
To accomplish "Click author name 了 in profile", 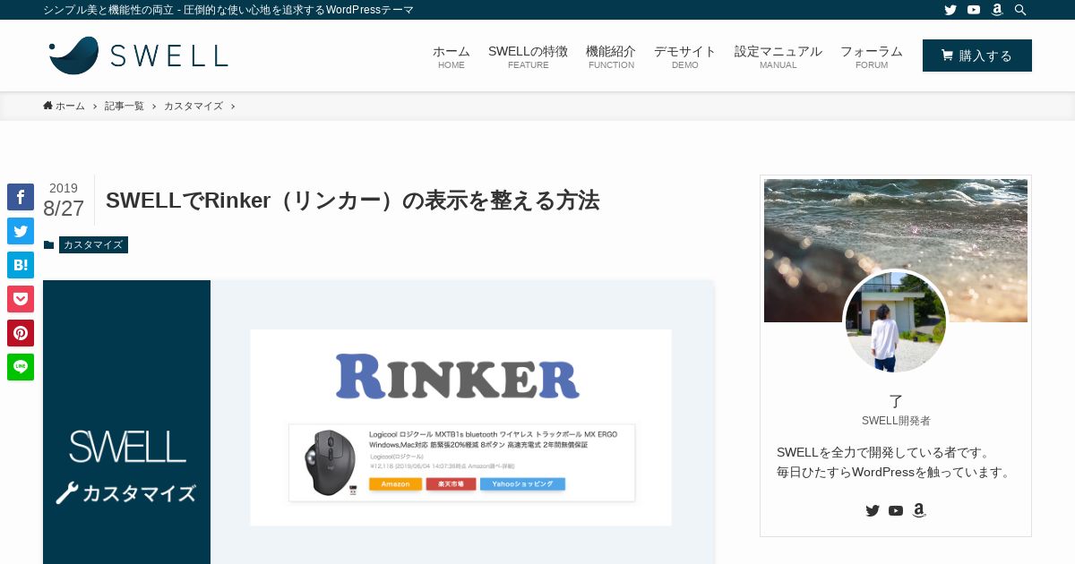I will pos(896,401).
